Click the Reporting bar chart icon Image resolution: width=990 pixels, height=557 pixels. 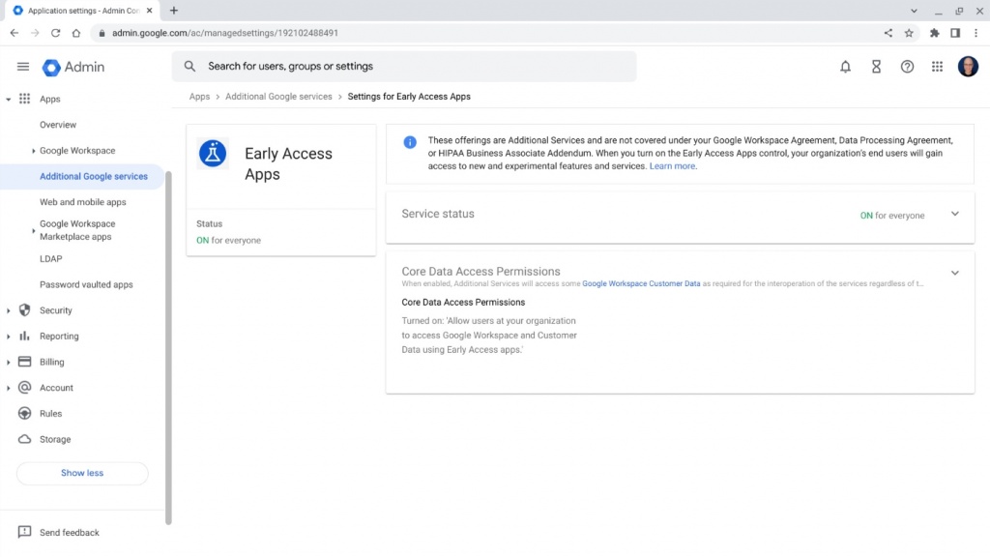pyautogui.click(x=24, y=336)
